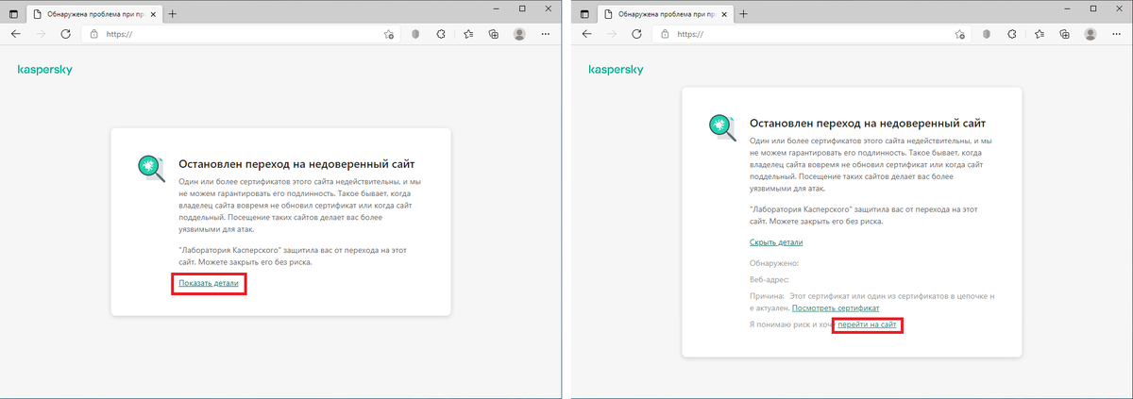Screen dimensions: 1133x399
Task: Select 'Обнаружена проблема' tab in left window
Action: click(x=94, y=14)
